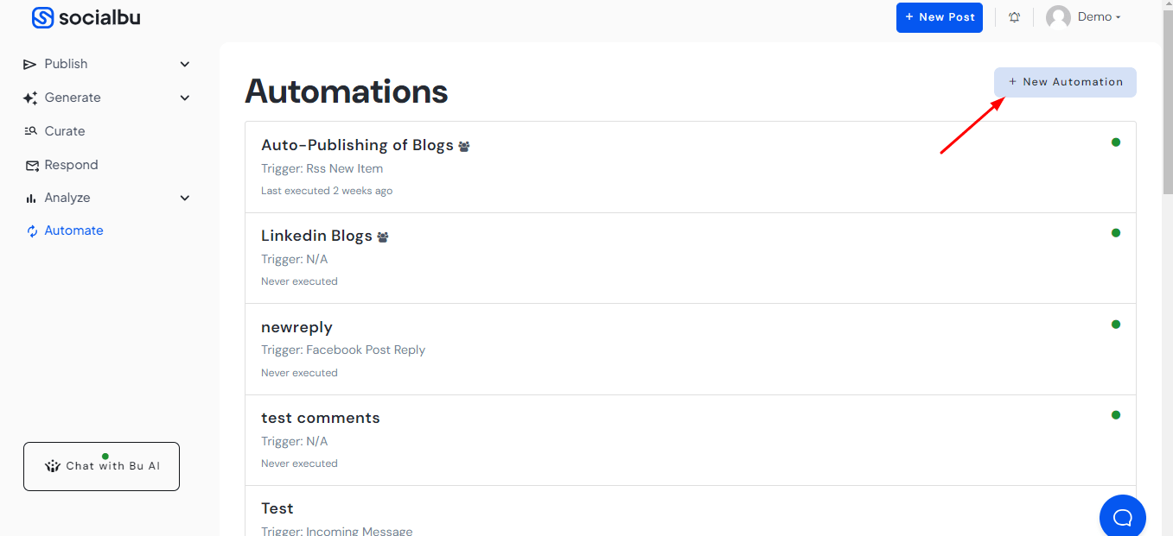Open the Automate section from sidebar
This screenshot has width=1173, height=536.
73,230
